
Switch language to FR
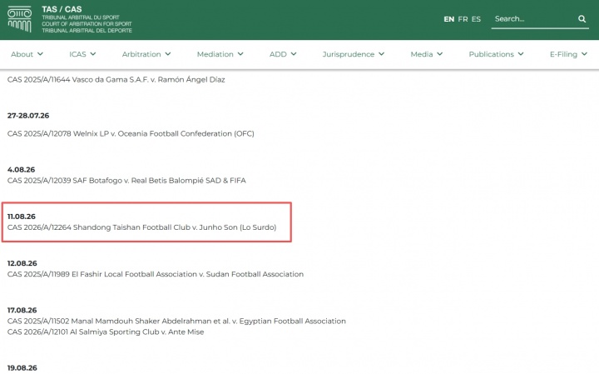coord(463,19)
